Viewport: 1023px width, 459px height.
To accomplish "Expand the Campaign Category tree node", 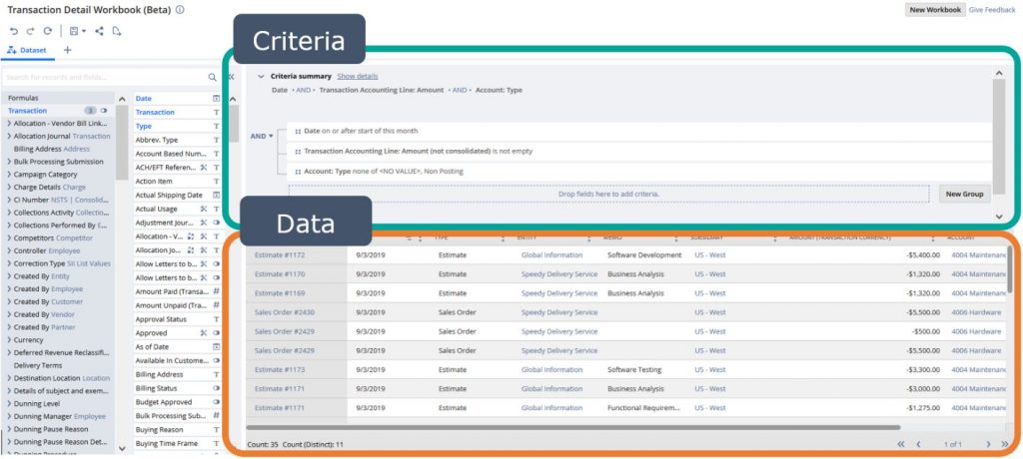I will 9,175.
